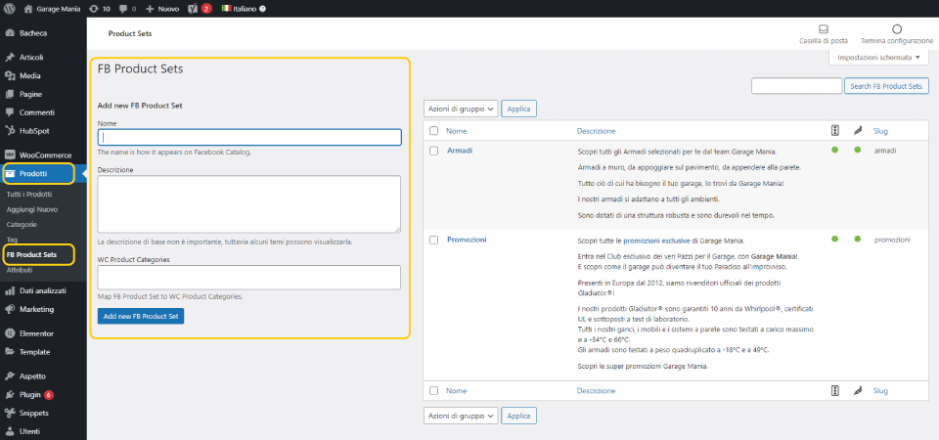Check select-all box in table header

(x=434, y=130)
